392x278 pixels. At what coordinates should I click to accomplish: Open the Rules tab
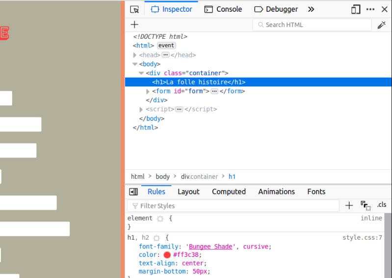(156, 192)
